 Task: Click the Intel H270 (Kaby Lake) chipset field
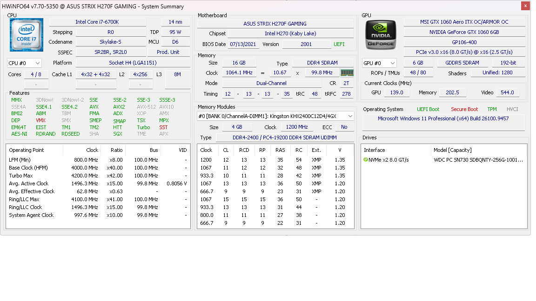(x=290, y=33)
